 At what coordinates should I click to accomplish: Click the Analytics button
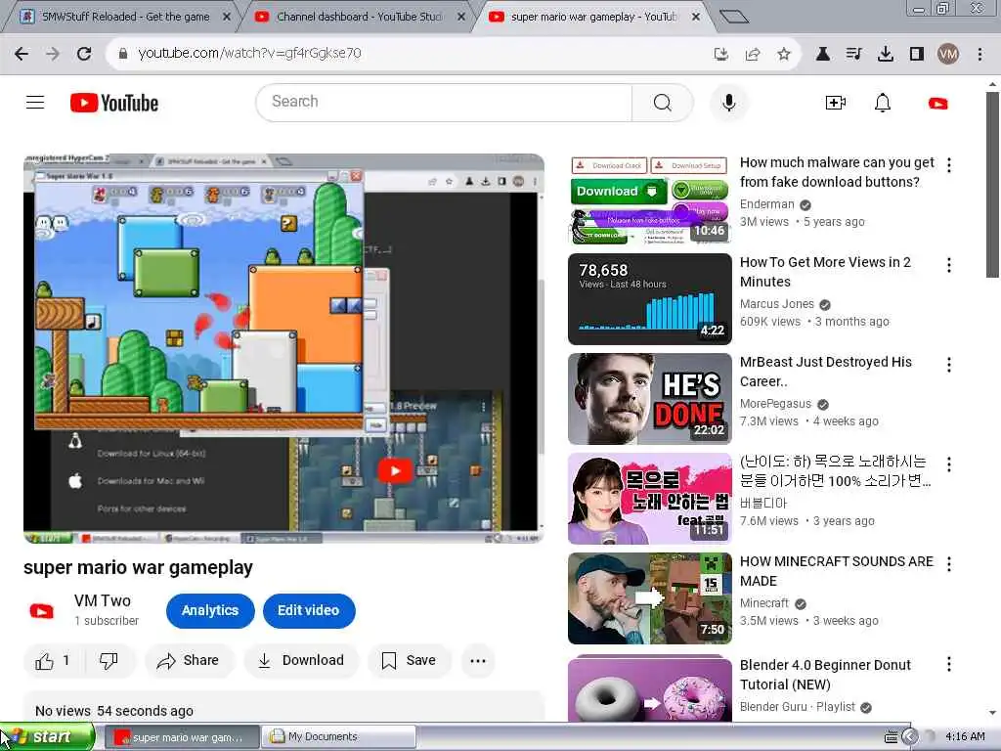pos(210,610)
